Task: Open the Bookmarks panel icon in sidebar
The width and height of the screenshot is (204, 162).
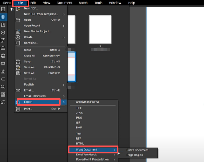Action: pyautogui.click(x=3, y=25)
